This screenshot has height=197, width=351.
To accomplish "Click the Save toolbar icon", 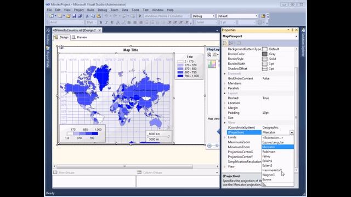I will click(74, 16).
